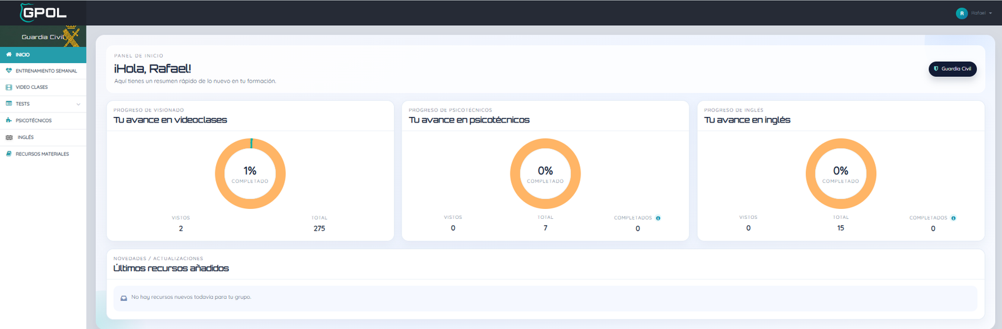
Task: Click the Guardia Civil badge button
Action: 953,69
